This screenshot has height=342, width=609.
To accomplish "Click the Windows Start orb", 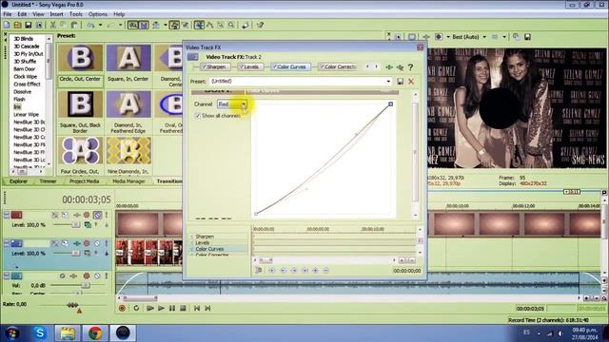I will (x=12, y=332).
